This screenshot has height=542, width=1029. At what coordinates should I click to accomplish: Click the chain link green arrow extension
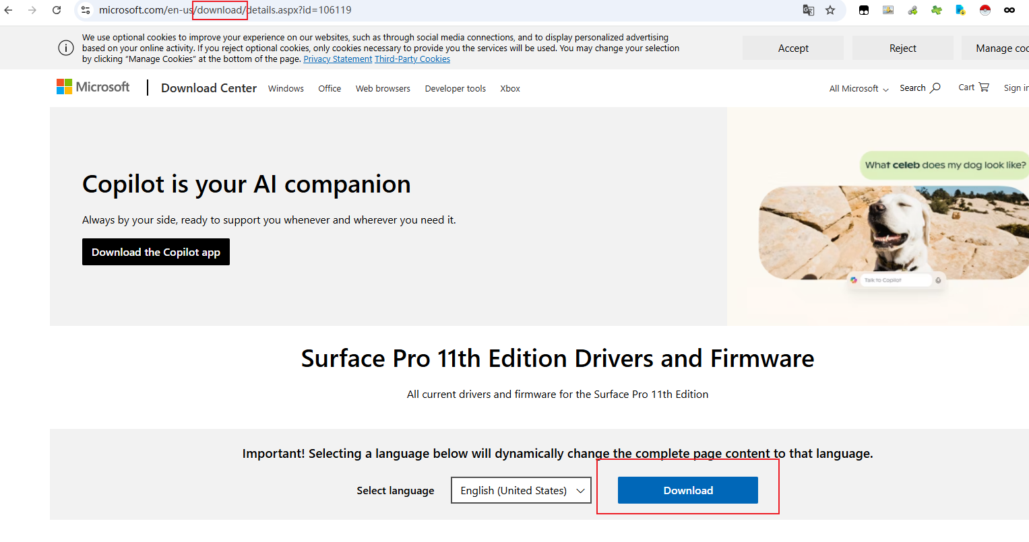click(x=912, y=10)
